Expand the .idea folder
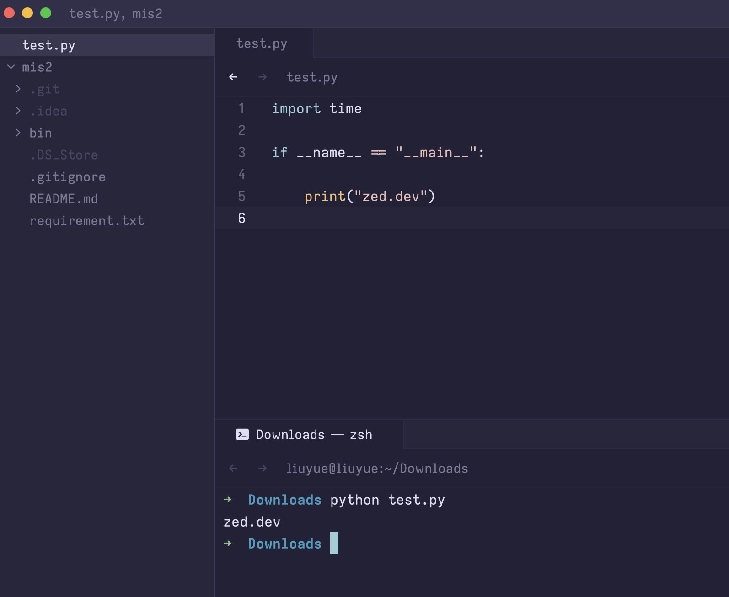729x597 pixels. pyautogui.click(x=18, y=111)
